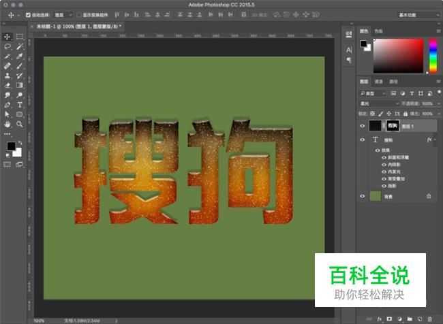This screenshot has width=443, height=324.
Task: Click foreground color swatch in toolbox
Action: 11,146
